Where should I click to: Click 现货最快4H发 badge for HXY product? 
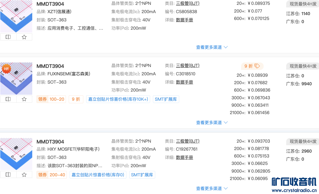click(303, 141)
